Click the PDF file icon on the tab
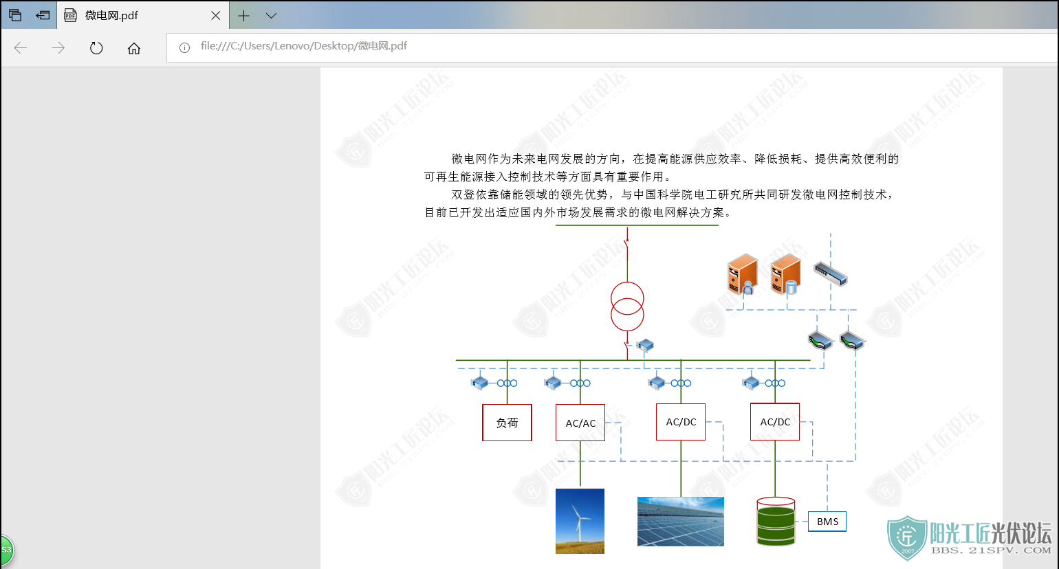The height and width of the screenshot is (569, 1059). (70, 15)
